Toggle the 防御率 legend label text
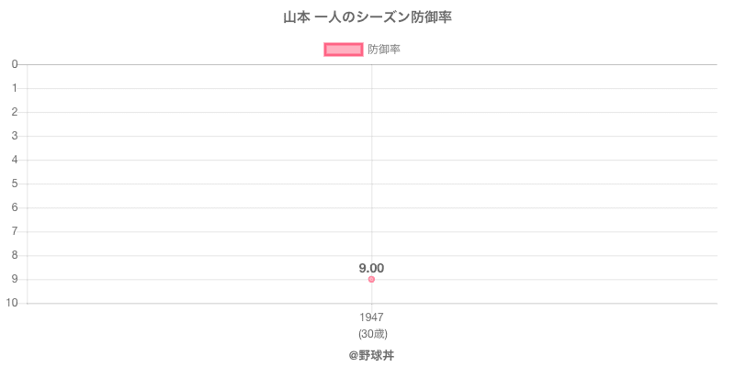 click(384, 50)
